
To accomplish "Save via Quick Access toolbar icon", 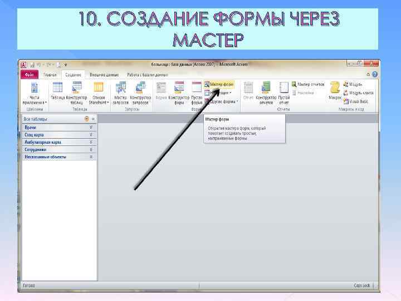I will [32, 65].
